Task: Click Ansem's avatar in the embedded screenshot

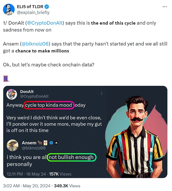Action: point(13,145)
